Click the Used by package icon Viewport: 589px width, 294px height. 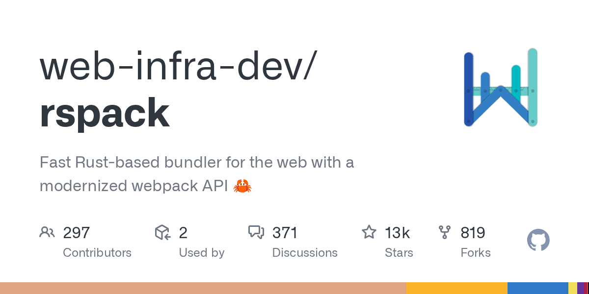point(162,232)
